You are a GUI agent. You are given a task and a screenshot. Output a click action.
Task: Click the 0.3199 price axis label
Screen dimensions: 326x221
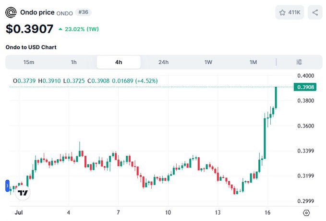[306, 176]
